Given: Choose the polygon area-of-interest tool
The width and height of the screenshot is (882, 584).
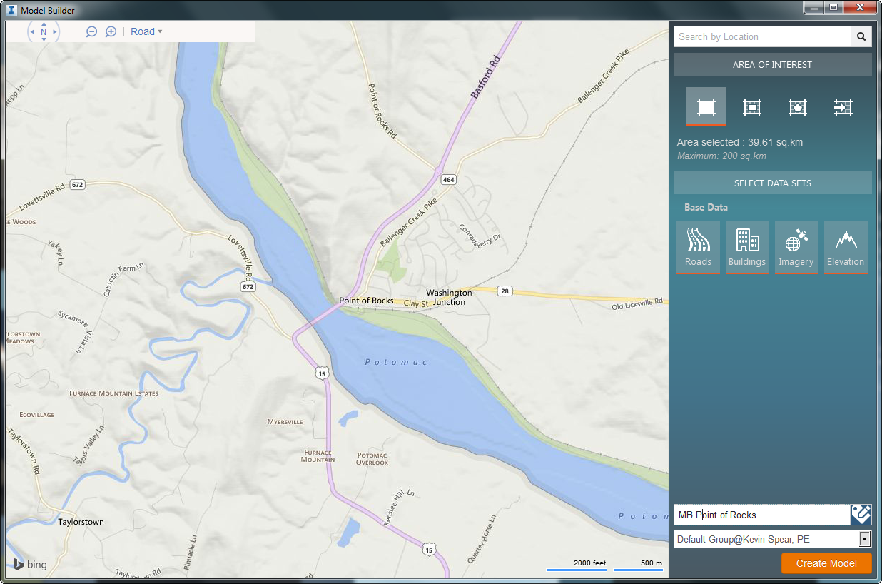Looking at the screenshot, I should pos(797,106).
